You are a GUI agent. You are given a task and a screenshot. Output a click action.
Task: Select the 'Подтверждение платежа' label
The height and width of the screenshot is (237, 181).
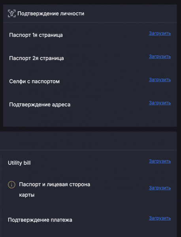pos(40,220)
